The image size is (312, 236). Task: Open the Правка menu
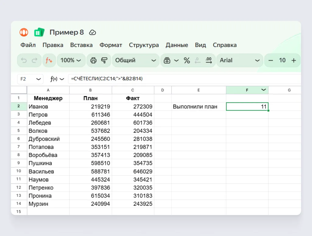[x=53, y=45]
